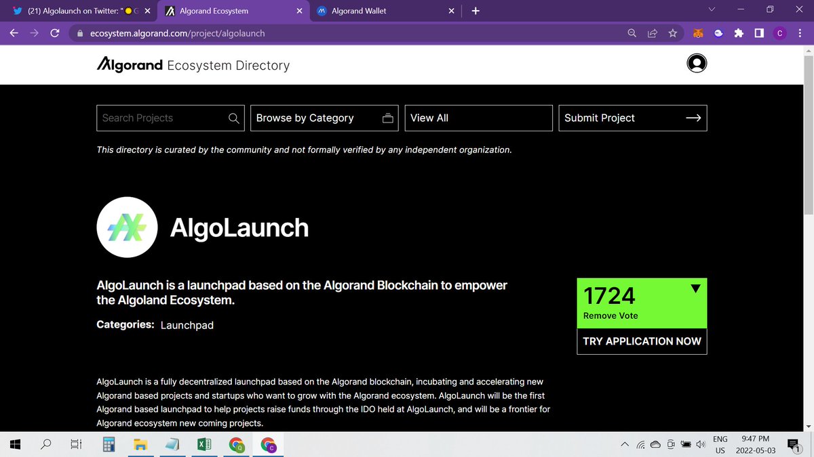This screenshot has height=457, width=814.
Task: Open Chrome three-dot menu
Action: coord(800,32)
